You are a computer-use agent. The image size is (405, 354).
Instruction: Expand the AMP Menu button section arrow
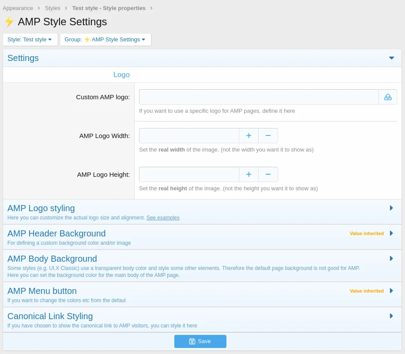(391, 291)
